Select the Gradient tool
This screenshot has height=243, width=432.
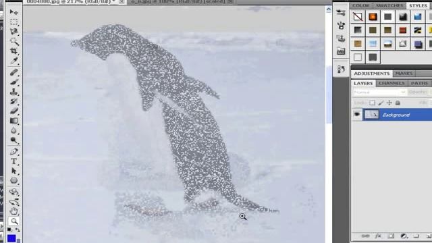click(13, 121)
